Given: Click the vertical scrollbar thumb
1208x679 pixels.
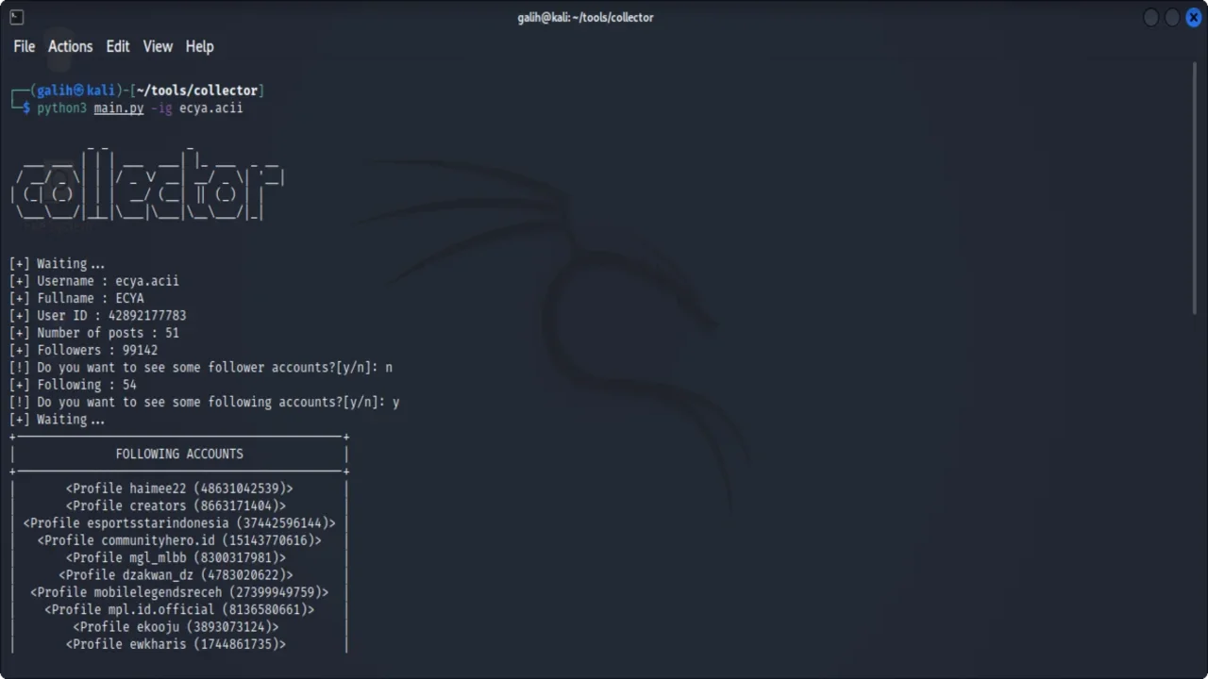Looking at the screenshot, I should point(1197,189).
